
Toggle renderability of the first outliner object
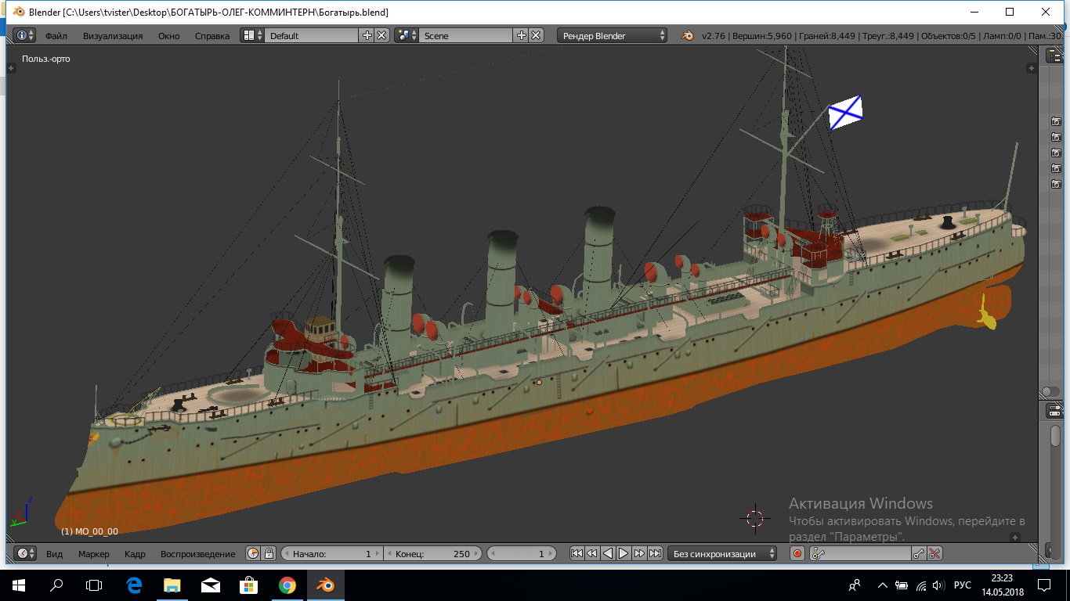point(1056,121)
